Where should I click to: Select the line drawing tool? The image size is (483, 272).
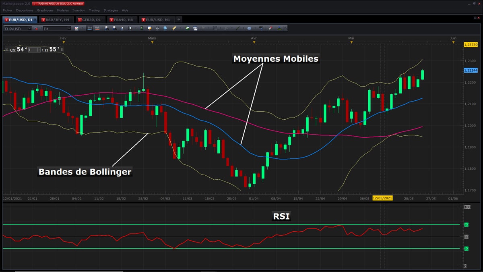(x=237, y=28)
